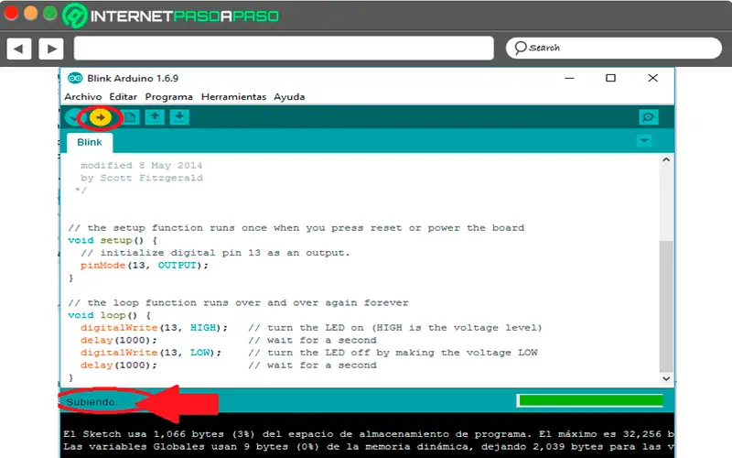
Task: Save the sketch with the down-arrow icon
Action: [x=179, y=117]
